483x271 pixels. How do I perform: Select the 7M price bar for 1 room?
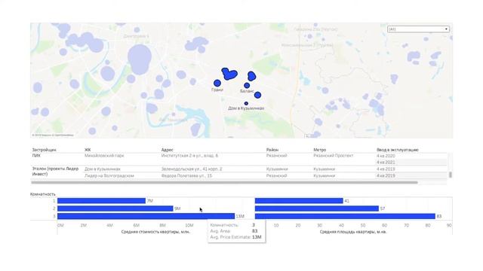[101, 201]
